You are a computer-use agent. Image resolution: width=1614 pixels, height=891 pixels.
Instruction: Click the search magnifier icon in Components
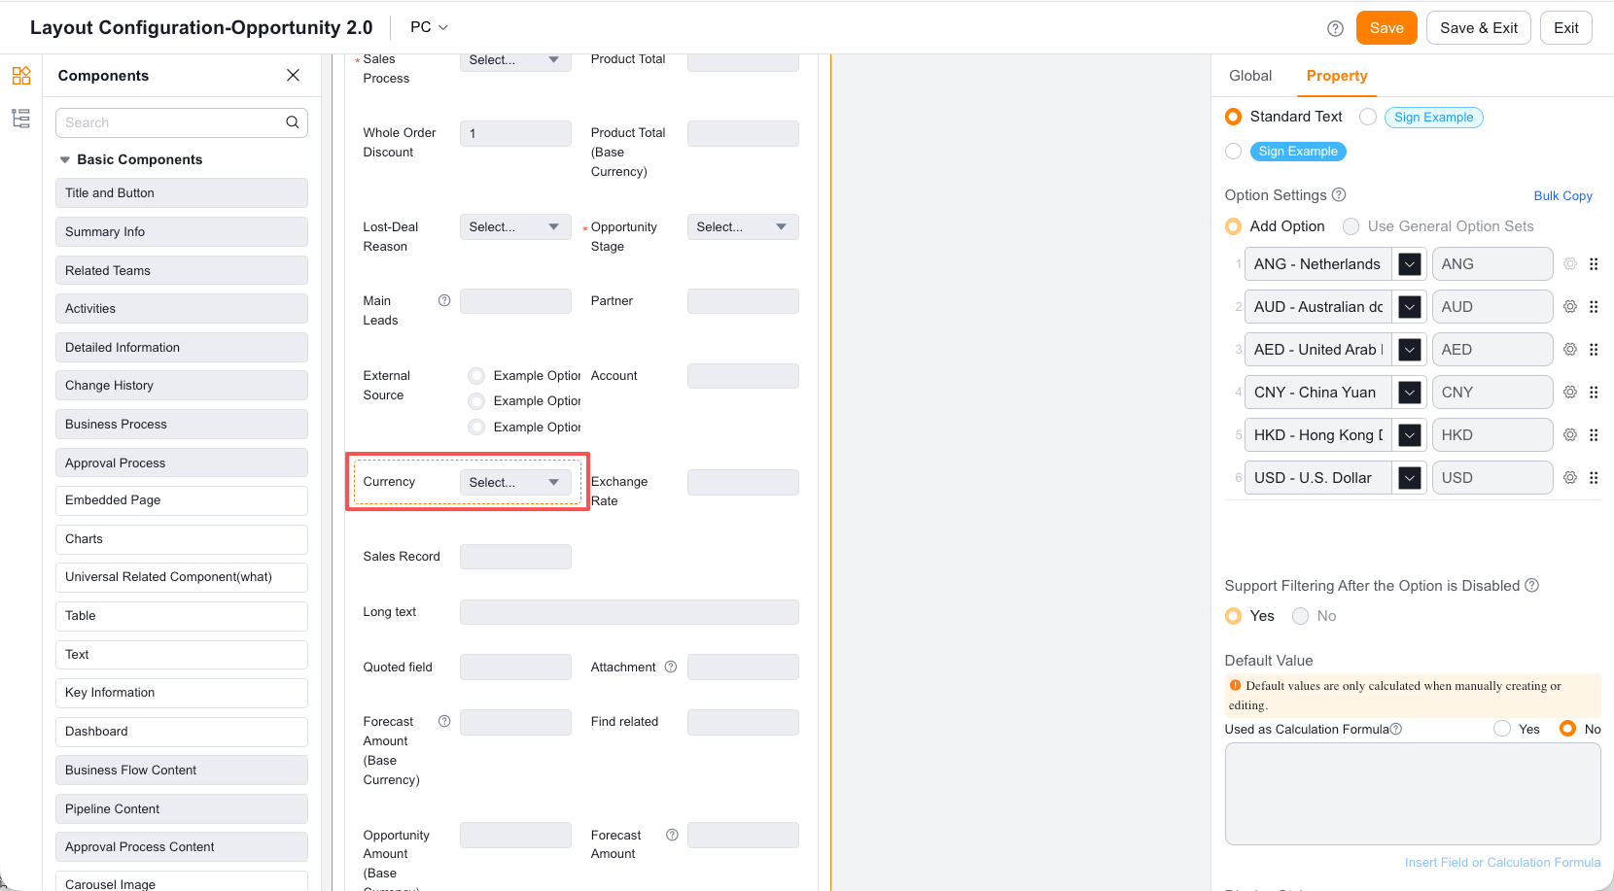click(x=292, y=122)
